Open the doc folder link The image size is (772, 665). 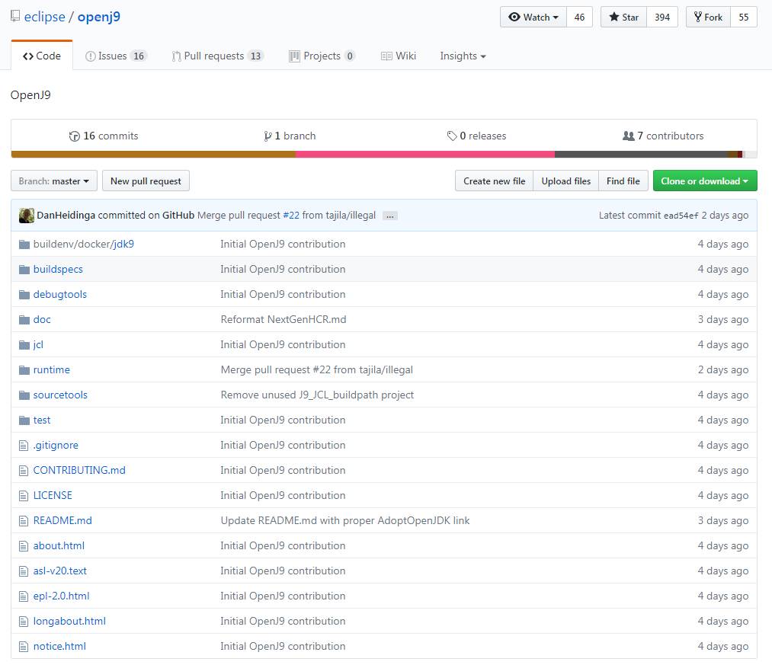tap(42, 319)
